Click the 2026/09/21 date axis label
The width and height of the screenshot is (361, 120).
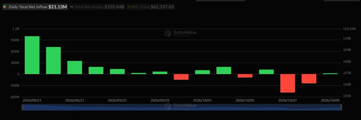pos(32,101)
